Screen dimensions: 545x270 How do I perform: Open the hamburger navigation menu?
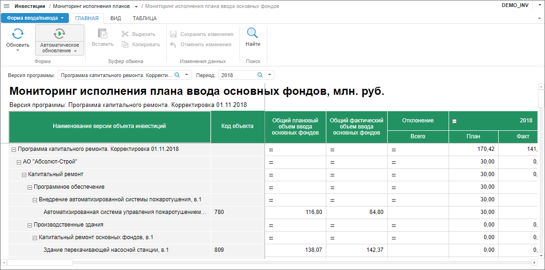tap(7, 6)
